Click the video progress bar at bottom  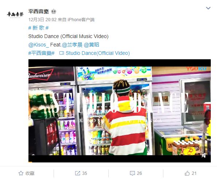pyautogui.click(x=120, y=162)
